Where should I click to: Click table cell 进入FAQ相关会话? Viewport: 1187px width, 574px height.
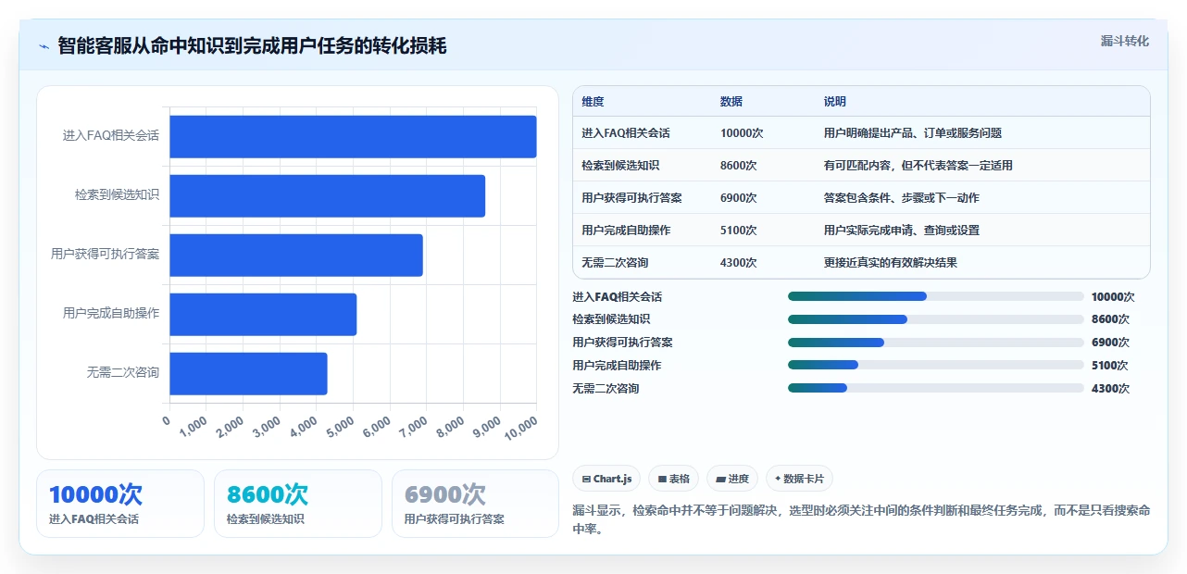click(x=626, y=133)
